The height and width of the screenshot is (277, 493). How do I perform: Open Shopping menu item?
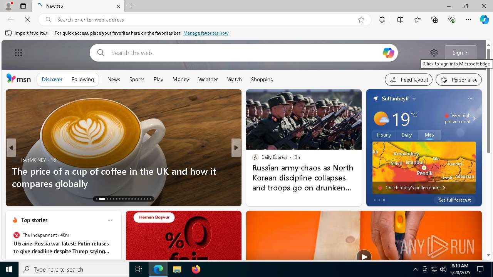tap(262, 79)
